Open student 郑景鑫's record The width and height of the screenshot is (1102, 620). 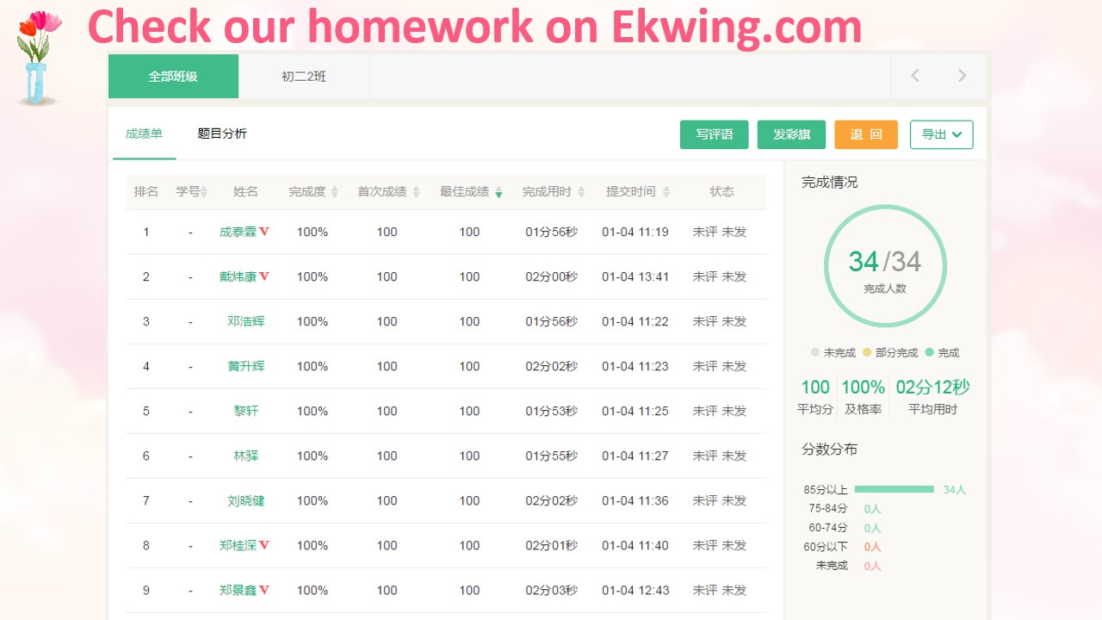(238, 590)
